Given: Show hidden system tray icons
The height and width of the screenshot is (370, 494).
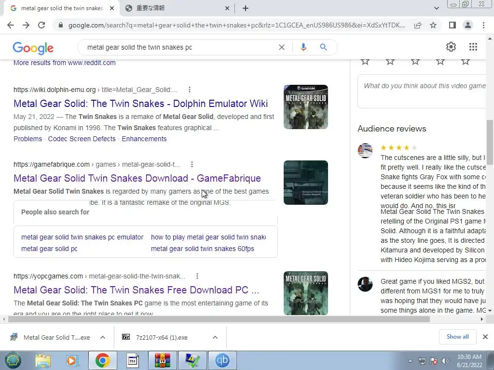Looking at the screenshot, I should coord(410,361).
